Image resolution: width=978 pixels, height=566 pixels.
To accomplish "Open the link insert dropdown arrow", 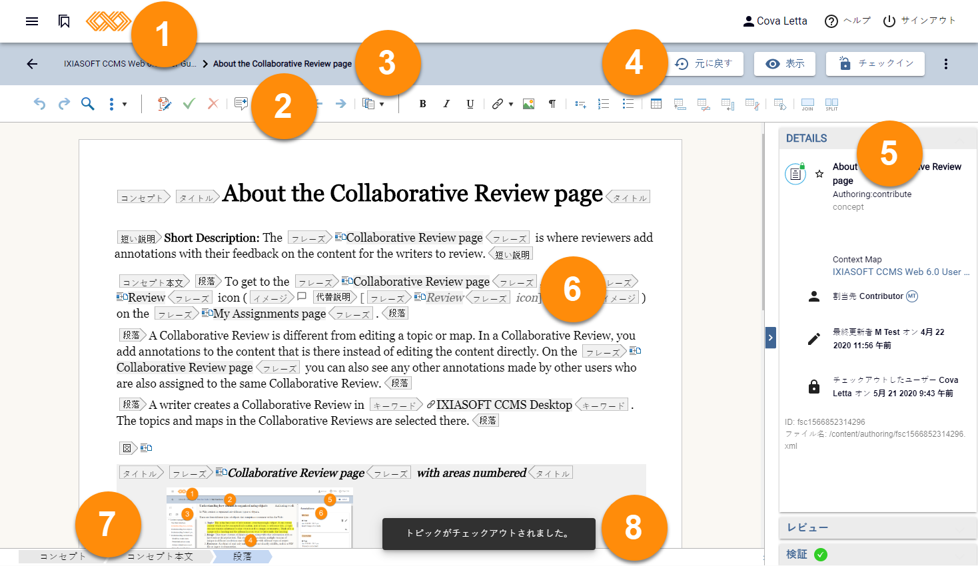I will 511,105.
